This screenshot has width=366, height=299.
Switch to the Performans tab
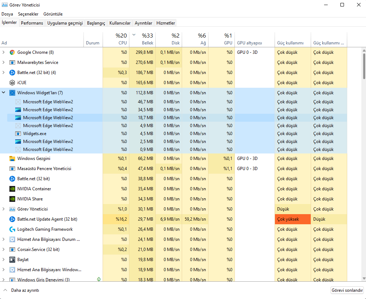32,23
